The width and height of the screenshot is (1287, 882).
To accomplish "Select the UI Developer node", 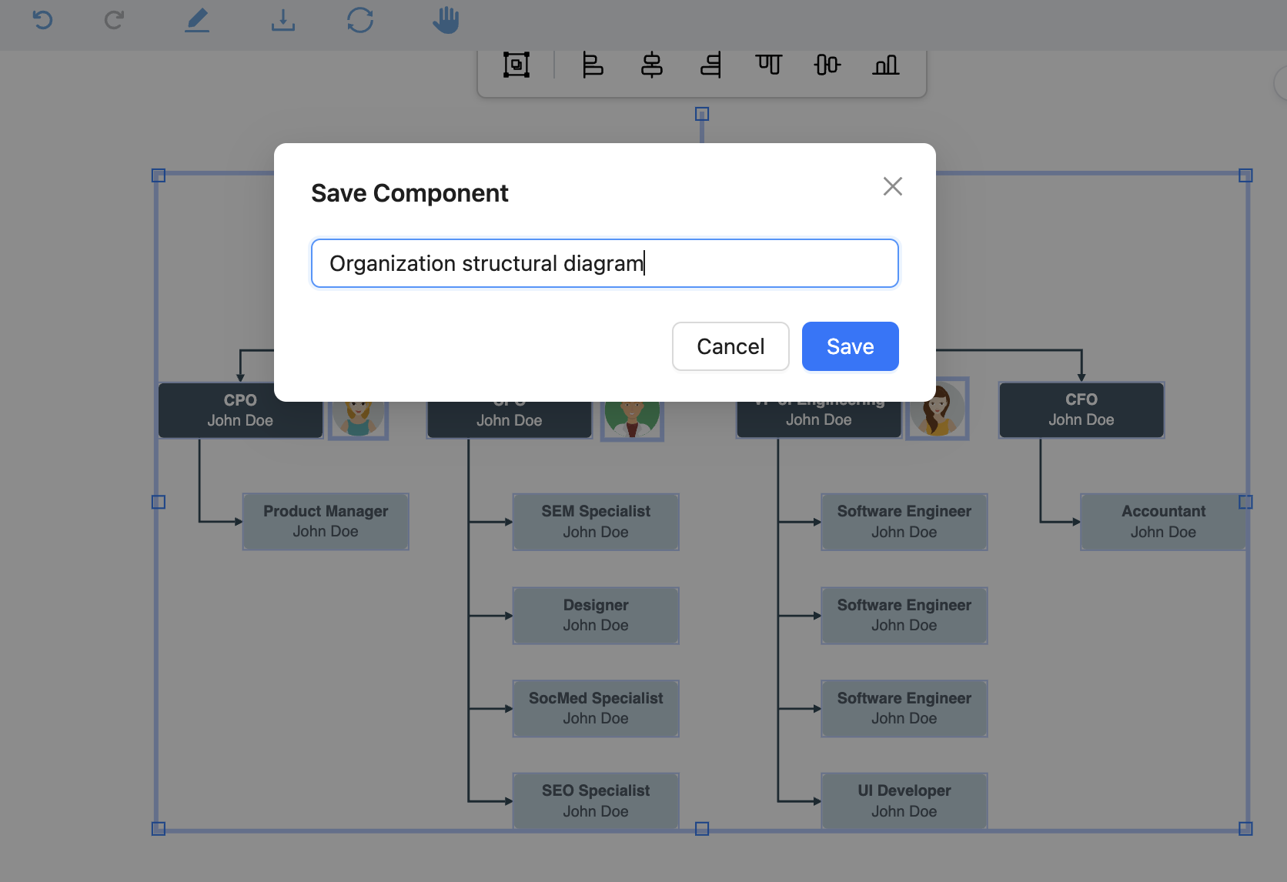I will (904, 800).
